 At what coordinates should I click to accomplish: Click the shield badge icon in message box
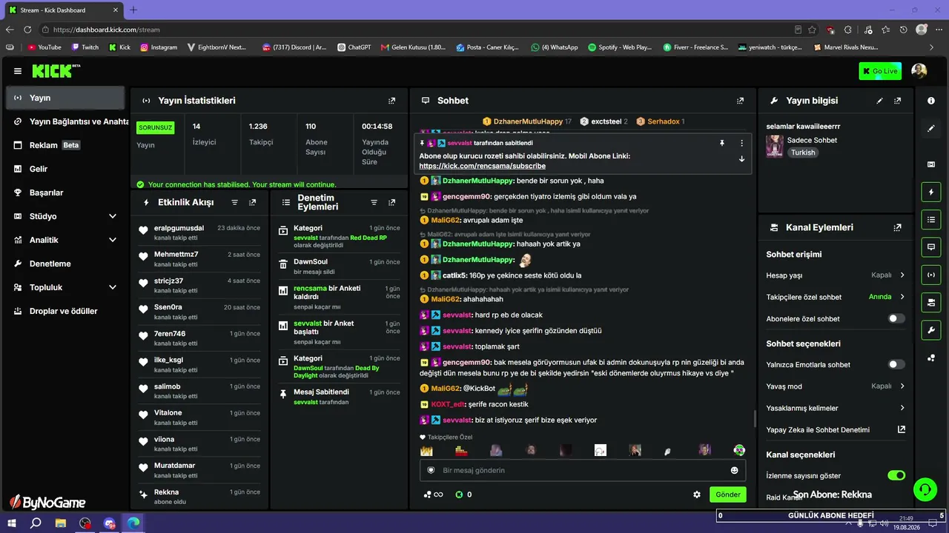point(431,470)
